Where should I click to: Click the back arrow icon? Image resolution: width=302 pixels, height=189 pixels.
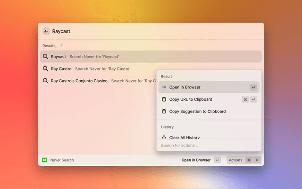pyautogui.click(x=46, y=31)
